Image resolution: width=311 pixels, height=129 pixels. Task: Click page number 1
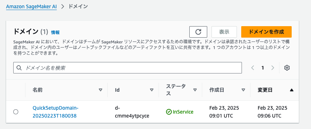coord(263,68)
